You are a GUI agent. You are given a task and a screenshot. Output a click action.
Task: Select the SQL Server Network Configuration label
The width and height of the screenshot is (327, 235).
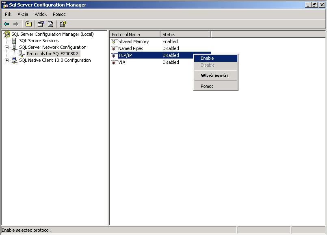pyautogui.click(x=52, y=47)
